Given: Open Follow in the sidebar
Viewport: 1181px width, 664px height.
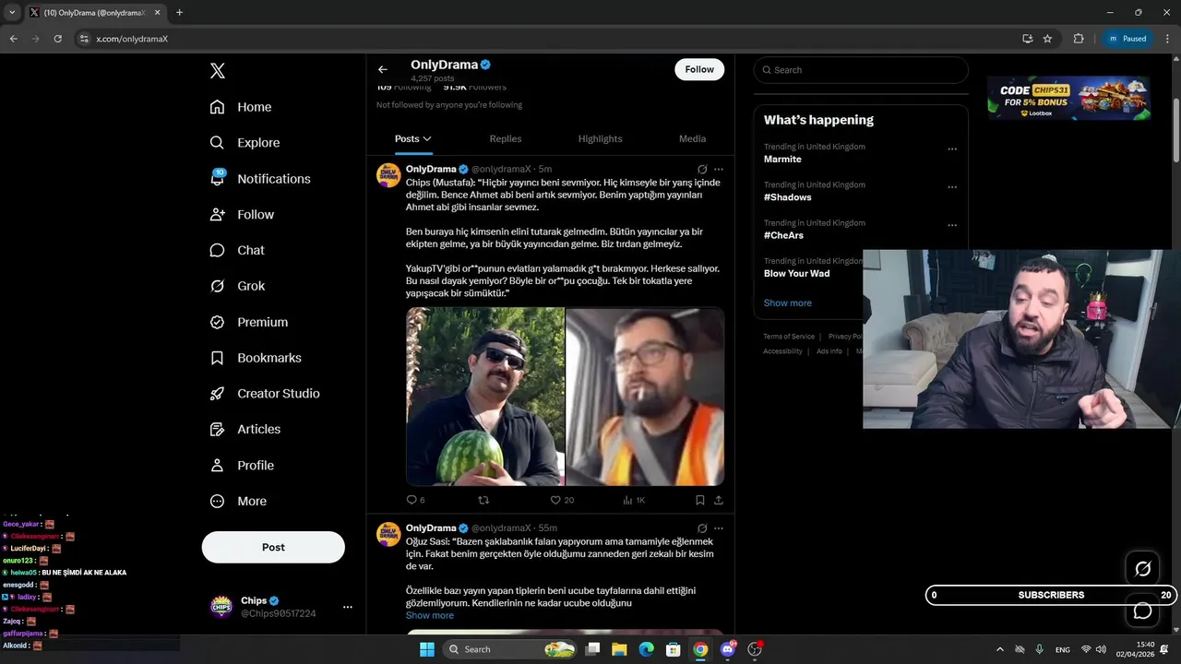Looking at the screenshot, I should tap(242, 214).
